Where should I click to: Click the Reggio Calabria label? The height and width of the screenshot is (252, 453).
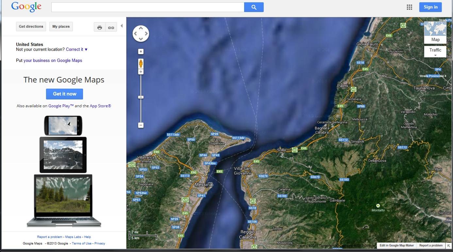pyautogui.click(x=248, y=234)
